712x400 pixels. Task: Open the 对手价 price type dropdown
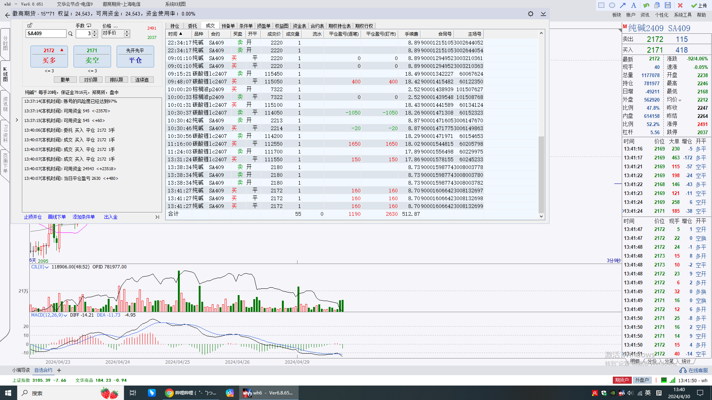click(x=127, y=33)
